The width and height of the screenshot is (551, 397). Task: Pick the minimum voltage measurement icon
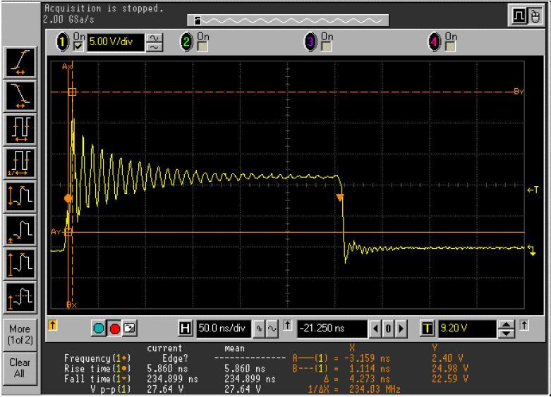[x=18, y=226]
